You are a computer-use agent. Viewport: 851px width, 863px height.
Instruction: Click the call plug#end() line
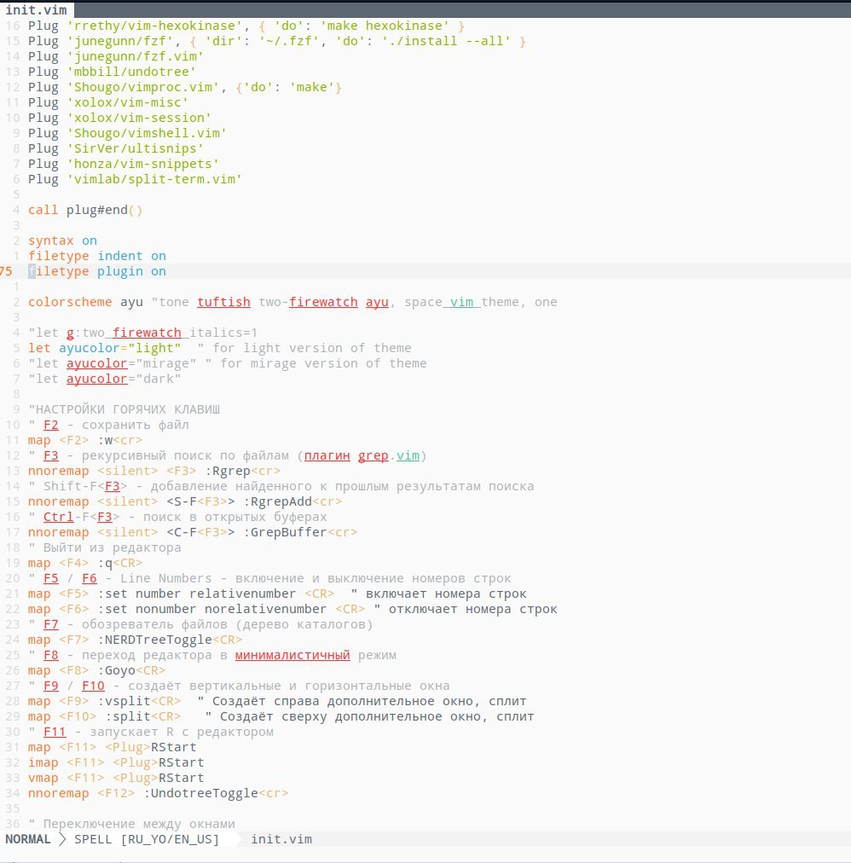[x=85, y=211]
